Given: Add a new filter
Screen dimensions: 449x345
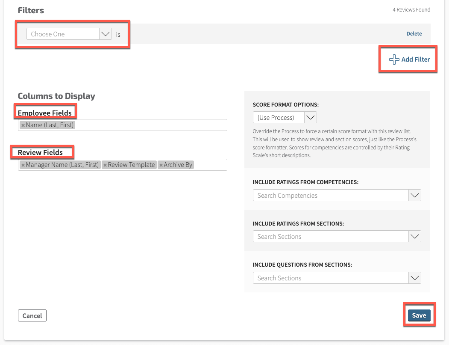Looking at the screenshot, I should [x=410, y=59].
